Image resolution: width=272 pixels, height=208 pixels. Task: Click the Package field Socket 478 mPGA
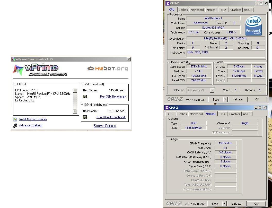click(213, 28)
